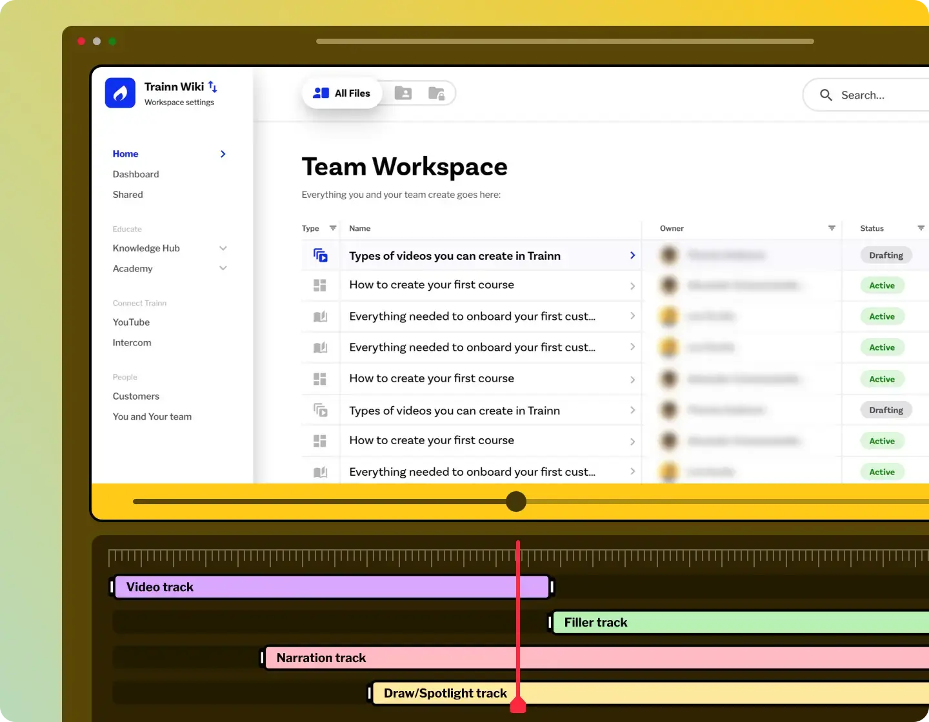The image size is (929, 722).
Task: Open the workspace switcher arrows beside Trainn Wiki
Action: click(213, 86)
